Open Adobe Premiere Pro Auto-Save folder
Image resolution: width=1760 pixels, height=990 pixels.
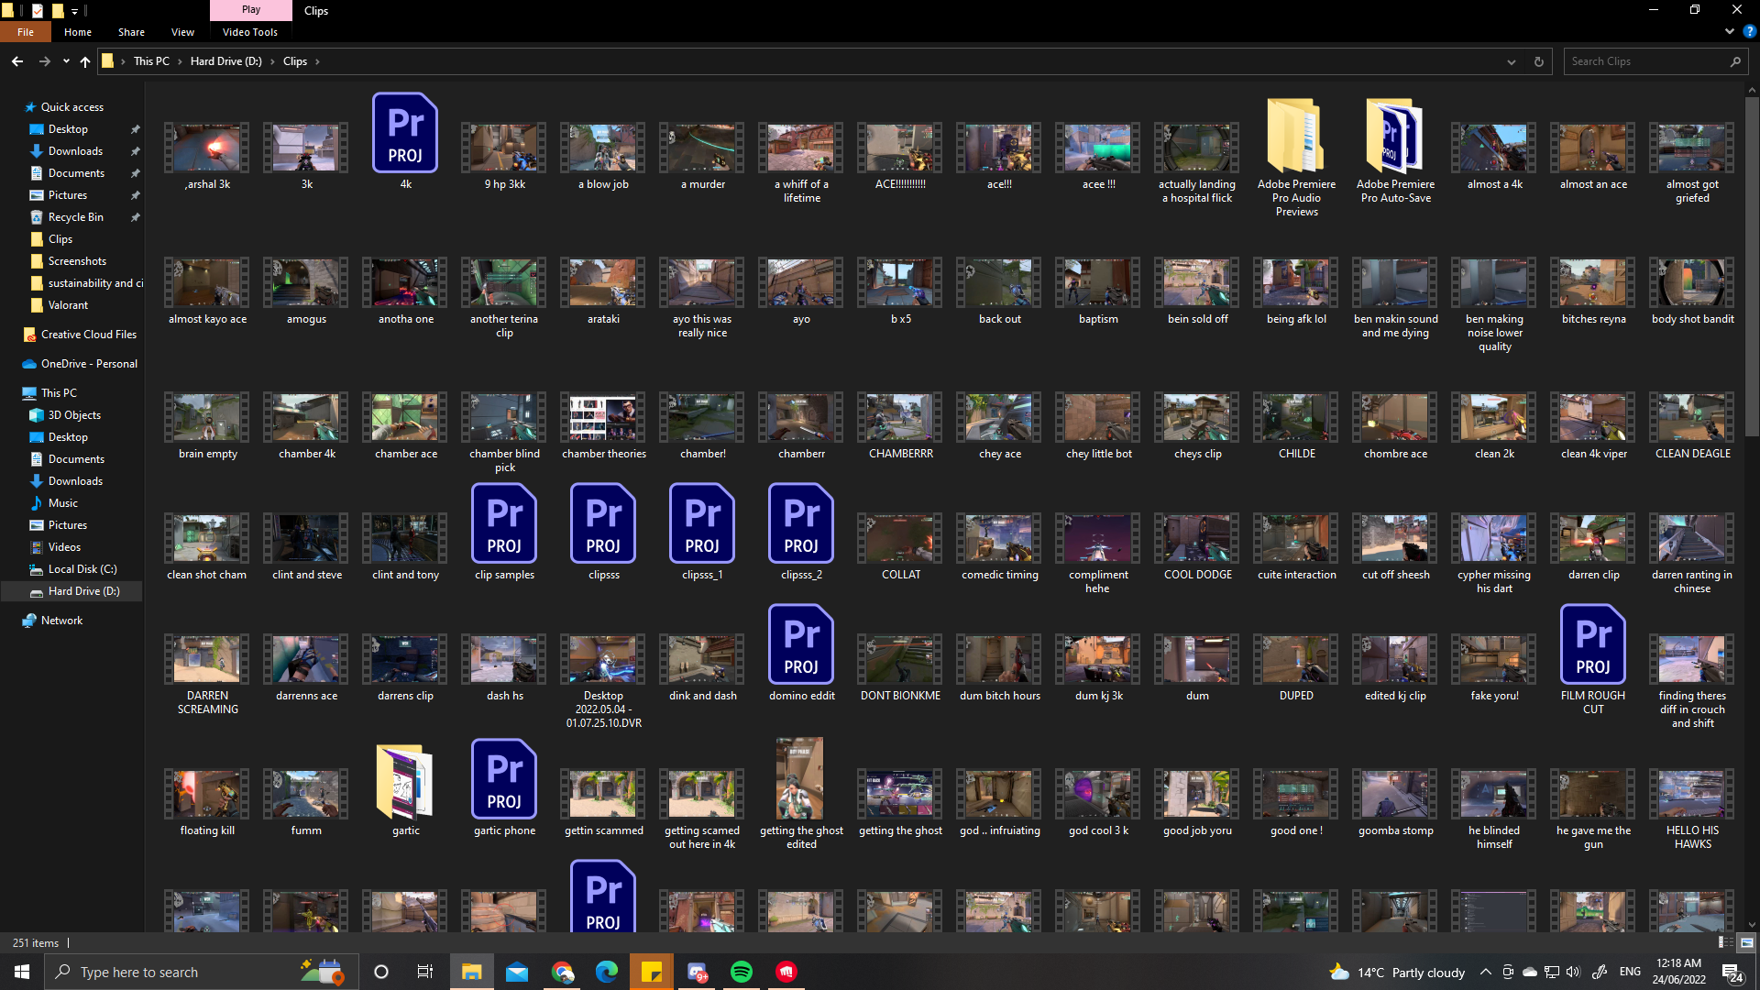click(x=1395, y=137)
